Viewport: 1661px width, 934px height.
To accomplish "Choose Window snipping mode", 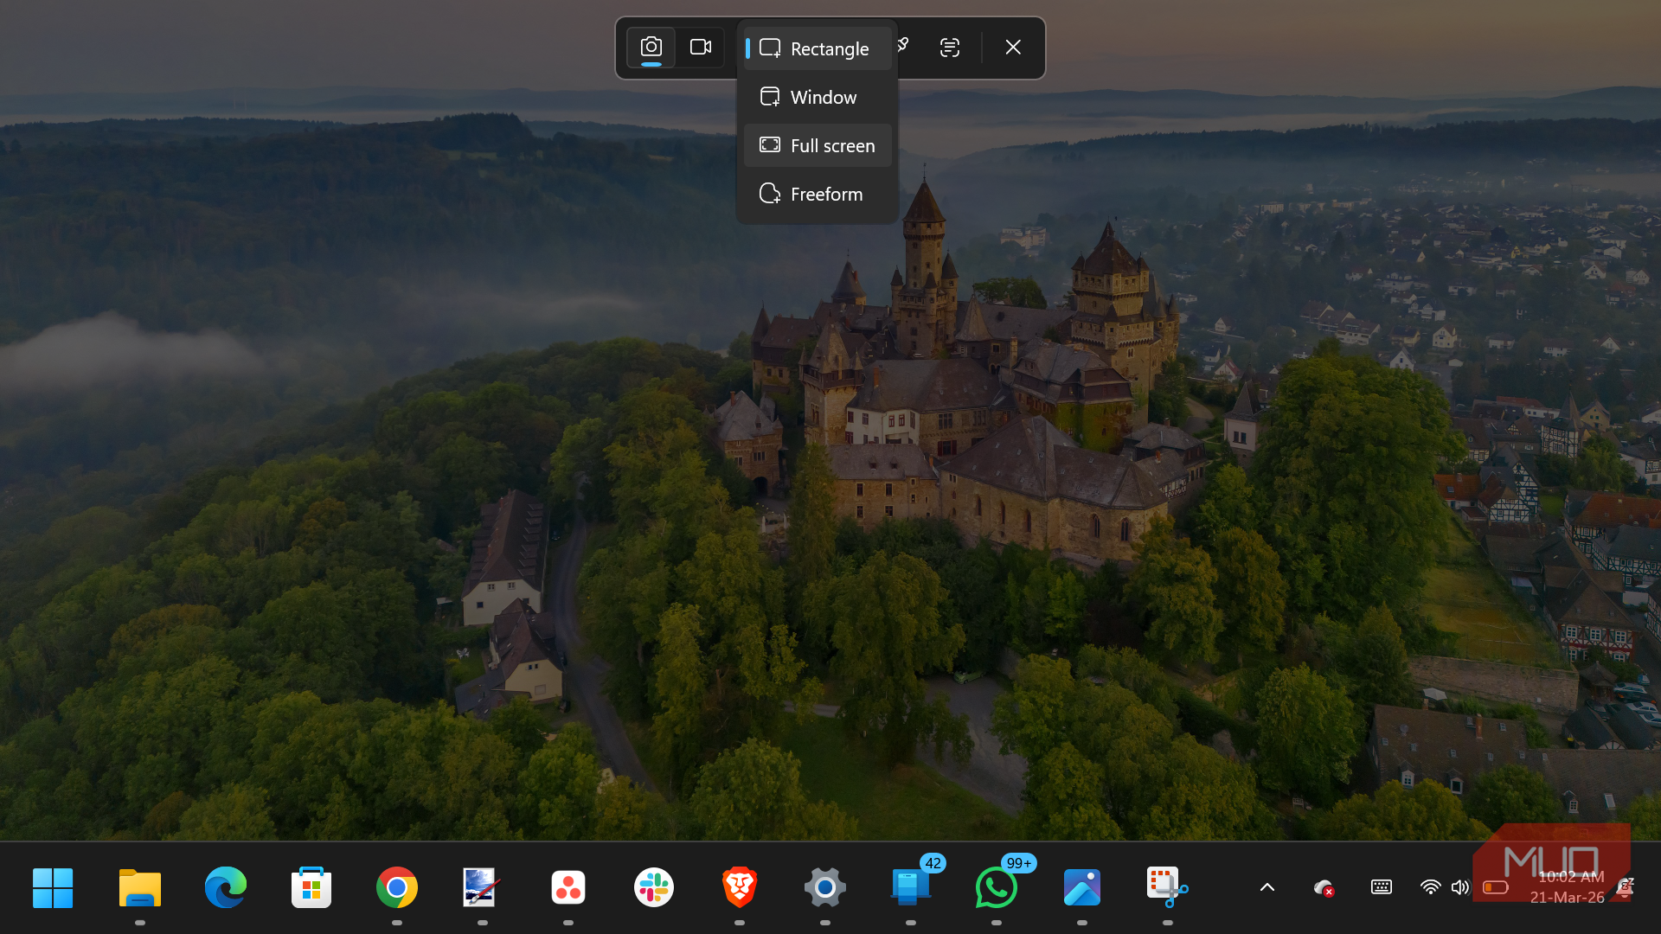I will pos(818,97).
